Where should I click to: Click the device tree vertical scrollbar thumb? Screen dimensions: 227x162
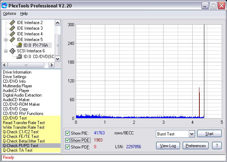click(x=58, y=45)
